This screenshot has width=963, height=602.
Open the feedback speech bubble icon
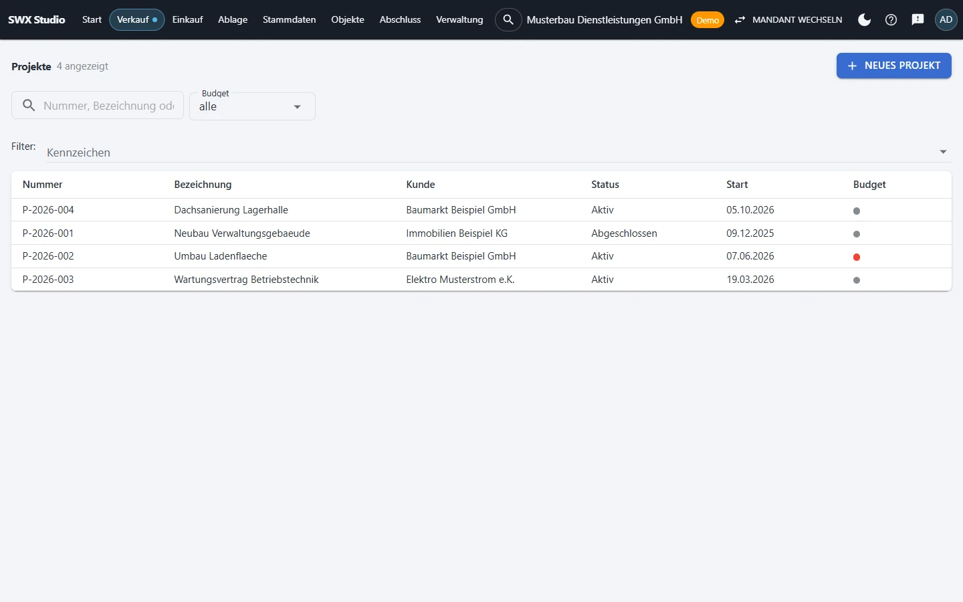[x=918, y=20]
